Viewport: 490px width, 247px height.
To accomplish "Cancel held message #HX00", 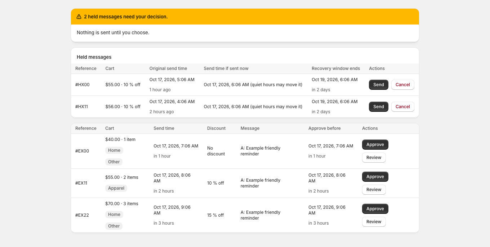I will tap(403, 85).
